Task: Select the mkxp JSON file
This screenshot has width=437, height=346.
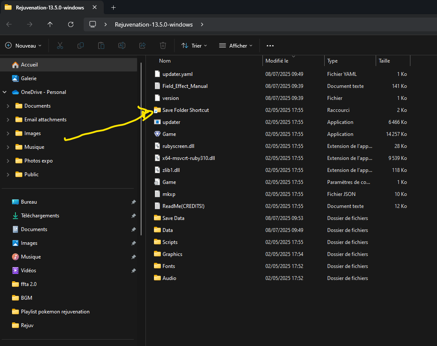Action: (x=169, y=194)
